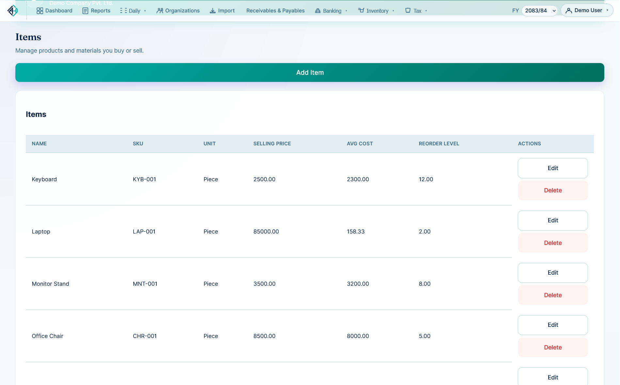Edit the Office Chair item
620x385 pixels.
[x=553, y=325]
